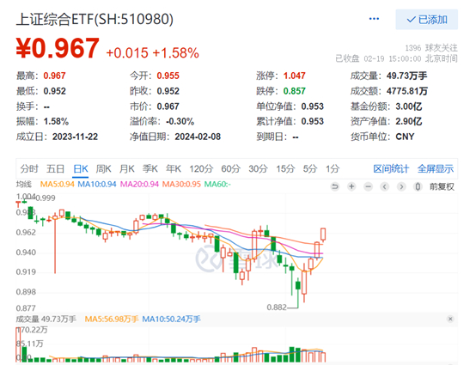Switch to the 分时 intraday tab

pos(29,168)
